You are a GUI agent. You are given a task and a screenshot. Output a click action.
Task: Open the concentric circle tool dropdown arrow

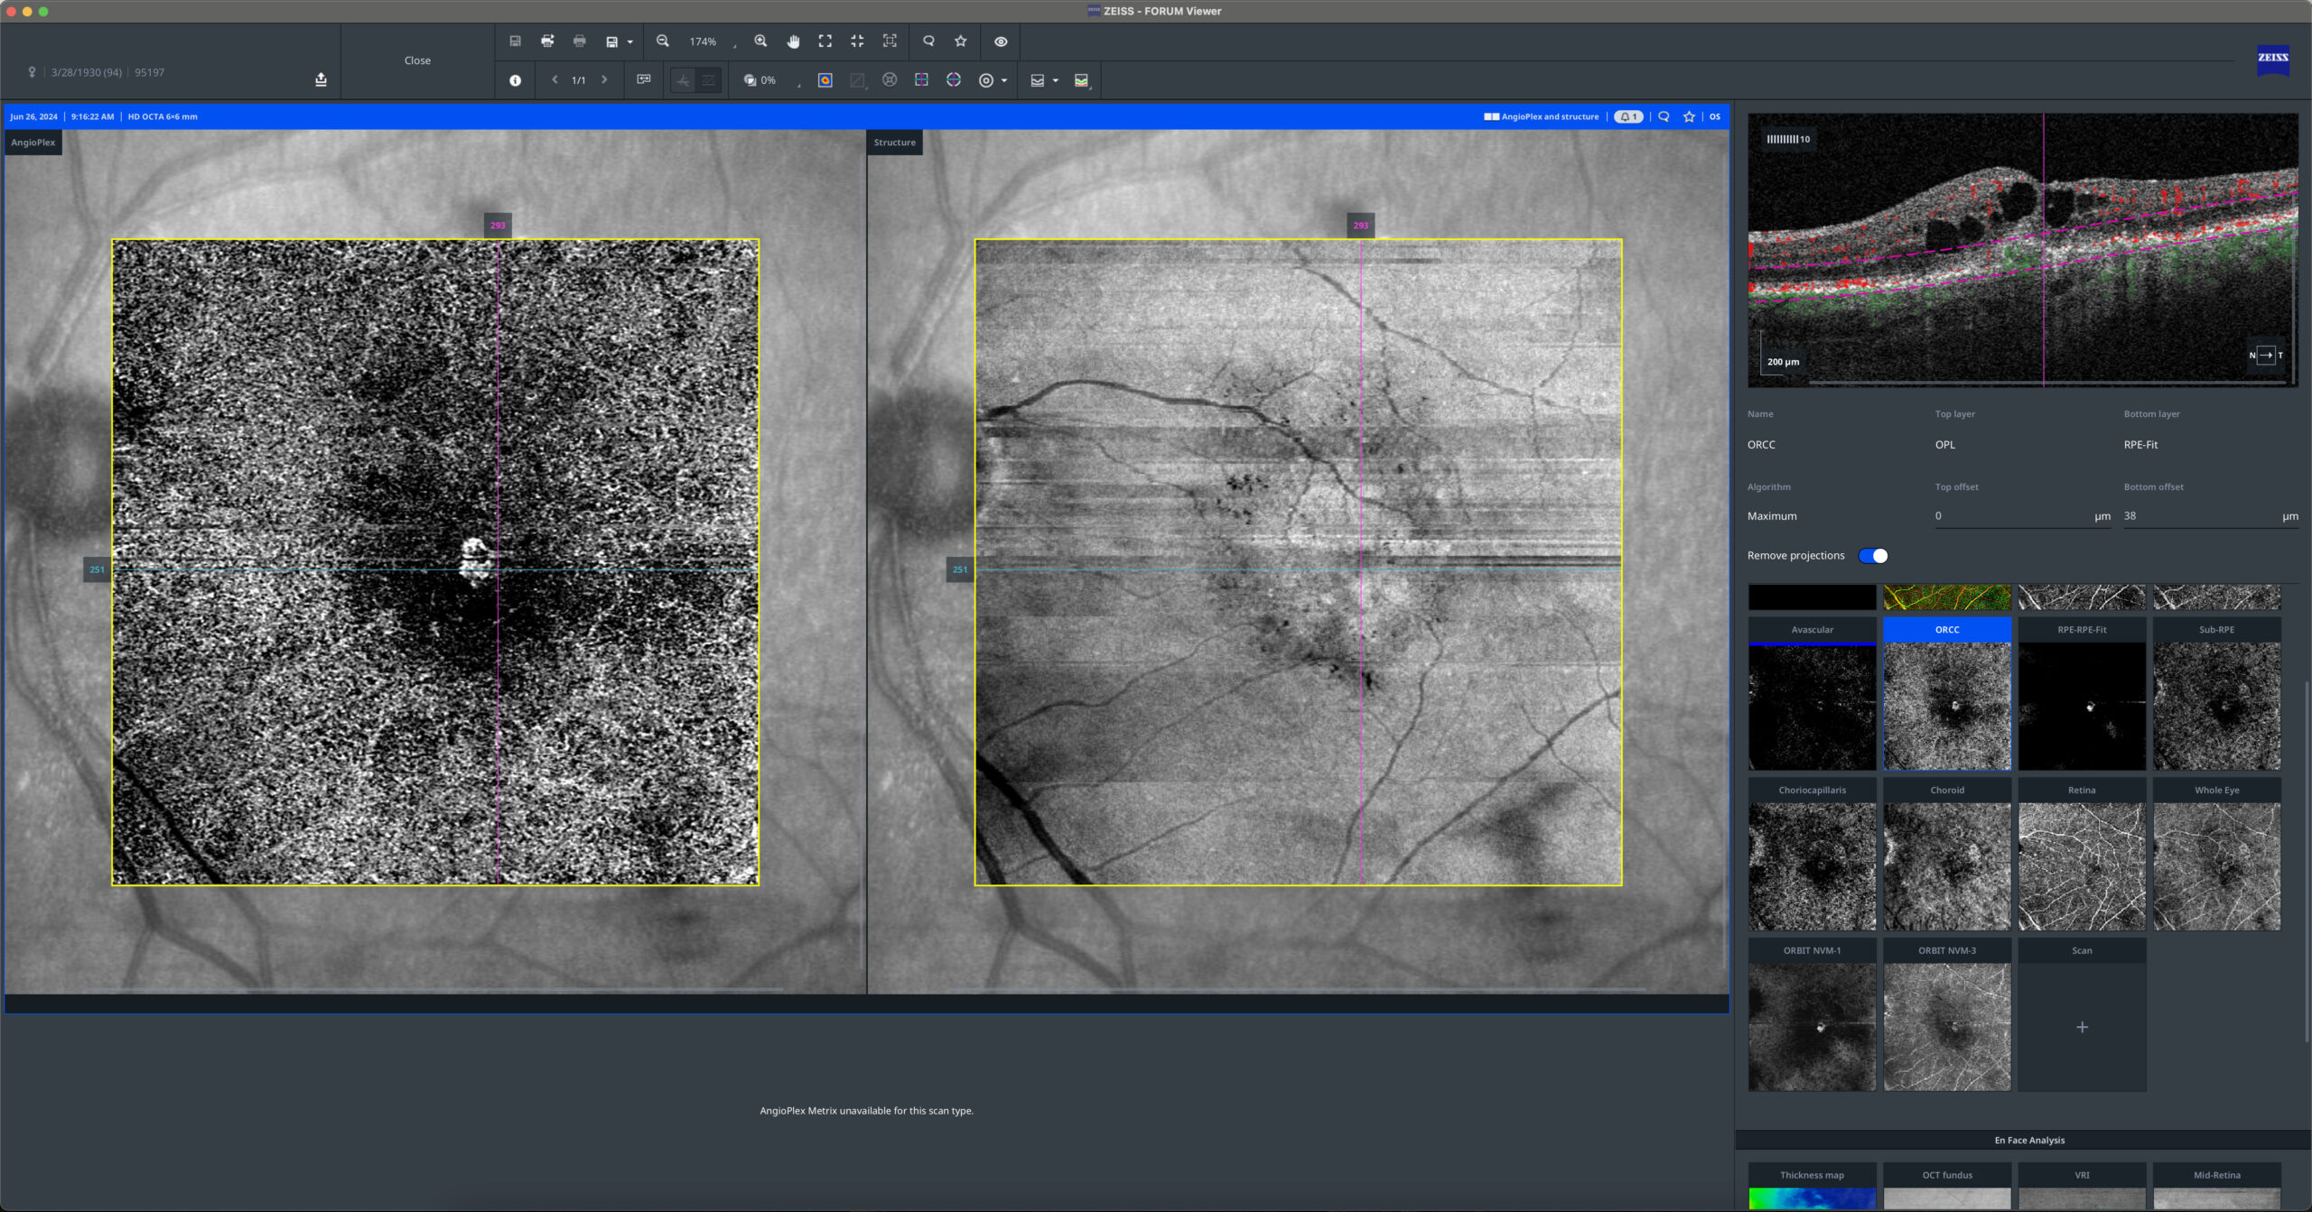1004,81
